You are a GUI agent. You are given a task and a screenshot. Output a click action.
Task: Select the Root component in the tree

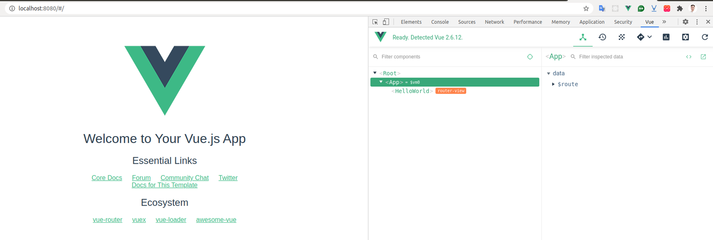390,73
